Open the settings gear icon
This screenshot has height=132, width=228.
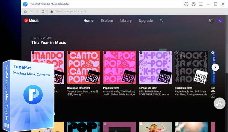[x=194, y=4]
